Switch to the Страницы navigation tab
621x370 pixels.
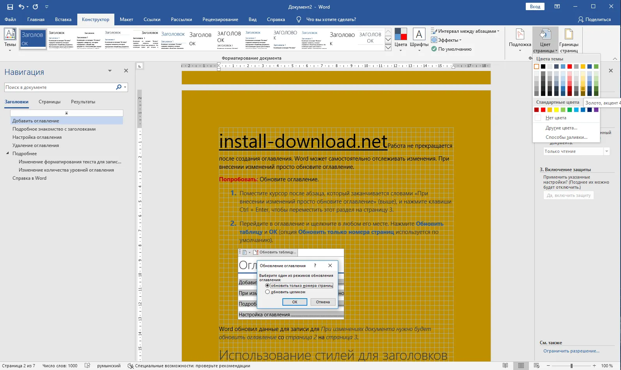pyautogui.click(x=50, y=102)
